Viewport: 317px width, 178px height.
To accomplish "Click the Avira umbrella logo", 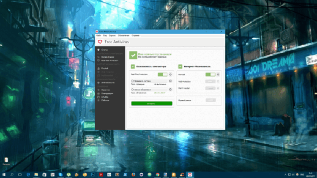I will (x=99, y=42).
